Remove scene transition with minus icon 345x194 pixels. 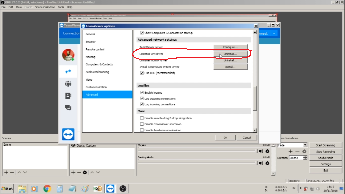297,151
